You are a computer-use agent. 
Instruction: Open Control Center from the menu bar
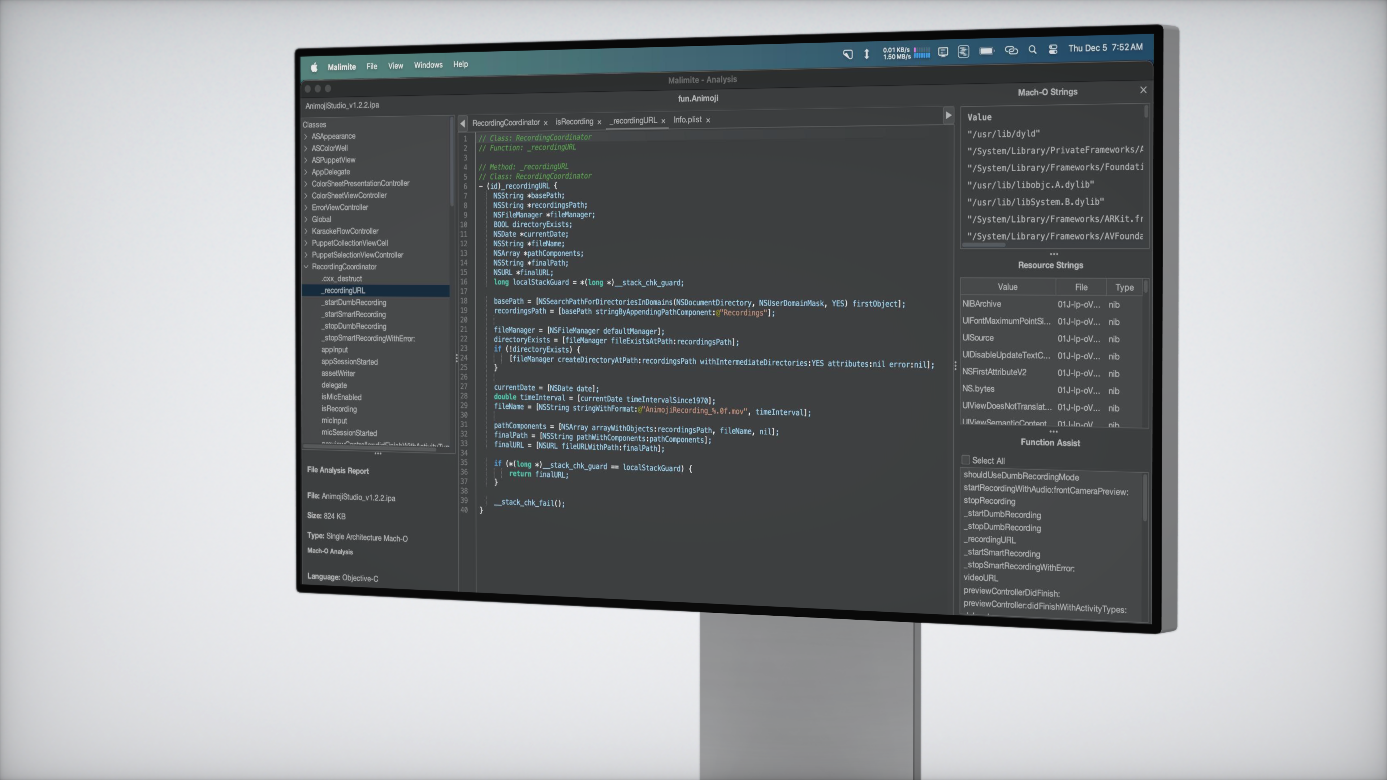(x=1053, y=49)
